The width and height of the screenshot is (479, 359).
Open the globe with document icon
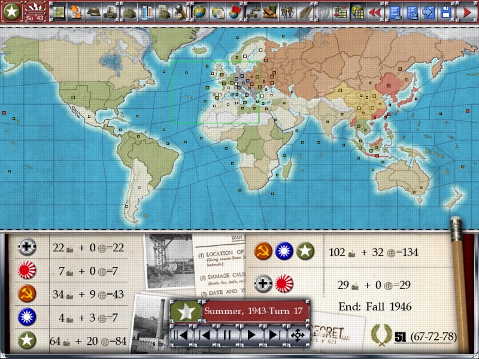[217, 12]
